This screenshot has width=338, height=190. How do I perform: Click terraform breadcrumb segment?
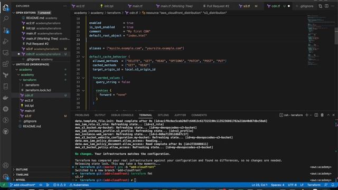pos(114,13)
